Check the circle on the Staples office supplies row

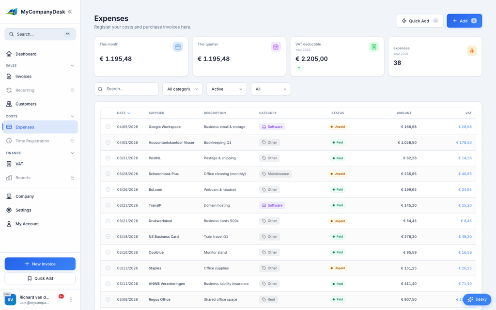[108, 268]
